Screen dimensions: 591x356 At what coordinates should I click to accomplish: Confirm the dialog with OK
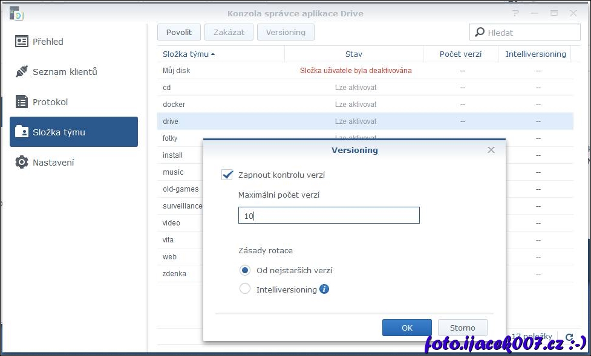coord(407,328)
